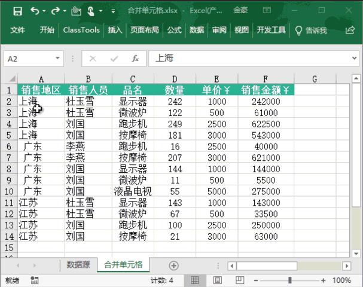Click the horizontal scrollbar right arrow
This screenshot has width=363, height=287.
[347, 265]
